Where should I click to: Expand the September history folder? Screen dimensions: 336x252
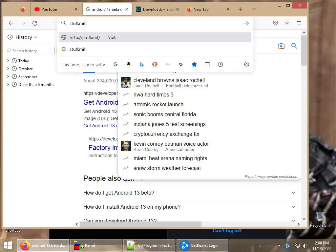(8, 76)
